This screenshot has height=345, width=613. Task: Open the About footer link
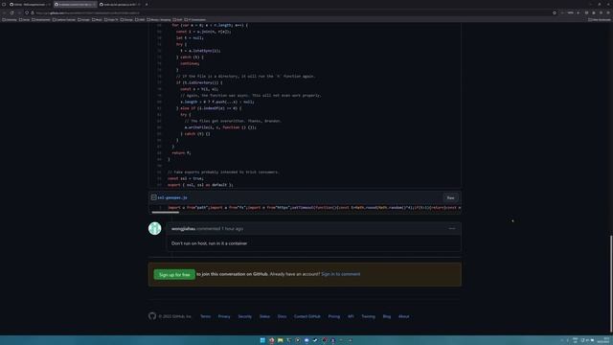click(x=404, y=316)
